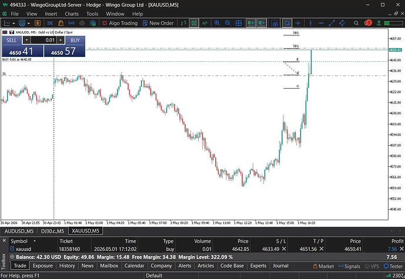Tile chart windows with grid icon

pos(239,23)
